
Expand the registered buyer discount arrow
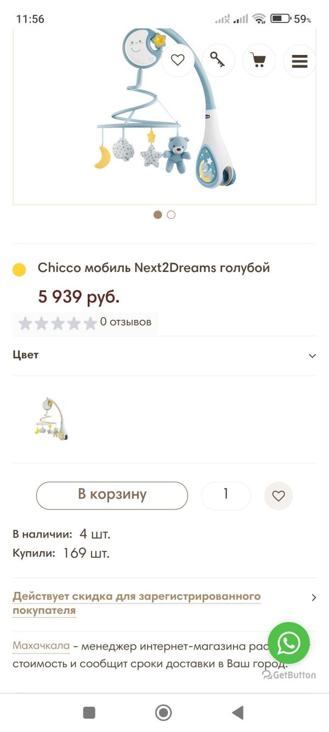click(314, 597)
